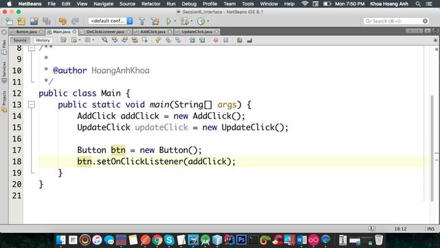Open the Profile menu
Viewport: 440px width, 248px height.
point(210,4)
